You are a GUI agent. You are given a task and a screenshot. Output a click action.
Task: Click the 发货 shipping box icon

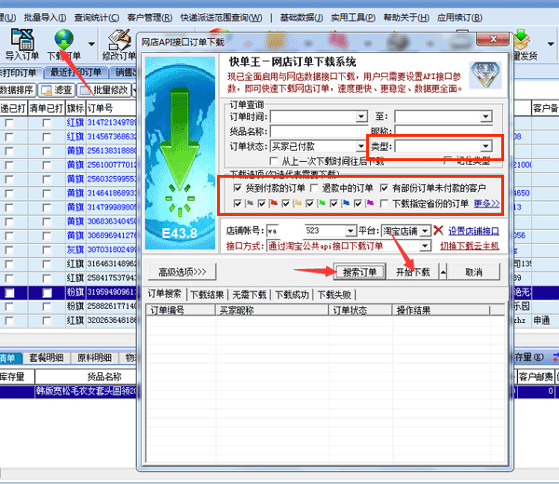click(x=523, y=40)
